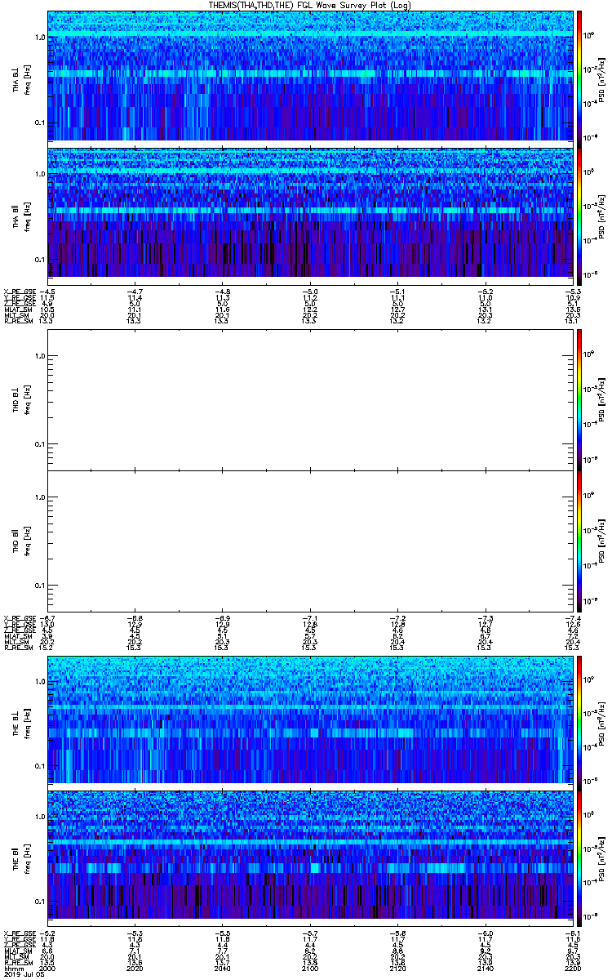The image size is (612, 980).
Task: Click the empty THD B-parallel panel
Action: 308,541
